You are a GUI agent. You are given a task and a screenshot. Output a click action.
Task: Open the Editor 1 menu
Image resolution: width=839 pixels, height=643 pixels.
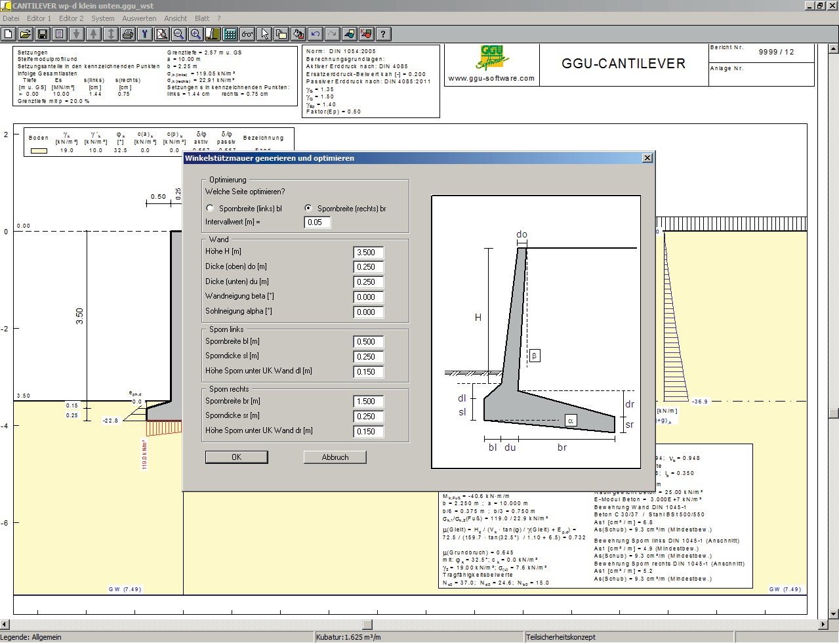[x=39, y=18]
